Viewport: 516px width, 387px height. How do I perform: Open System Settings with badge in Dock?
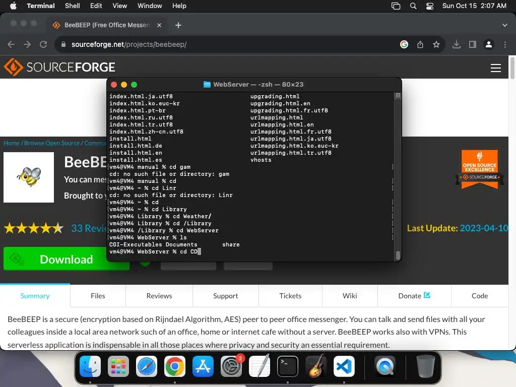pos(231,366)
